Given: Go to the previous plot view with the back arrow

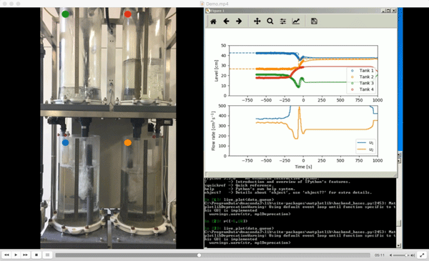Looking at the screenshot, I should click(226, 21).
